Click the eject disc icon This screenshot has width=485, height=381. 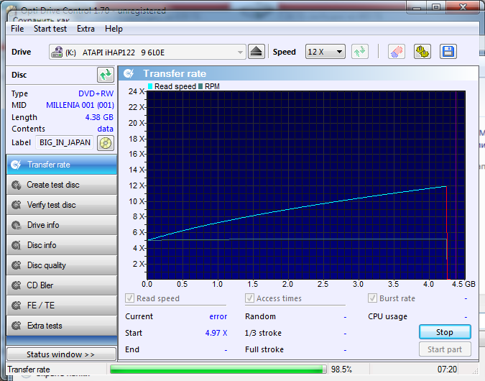tap(257, 52)
